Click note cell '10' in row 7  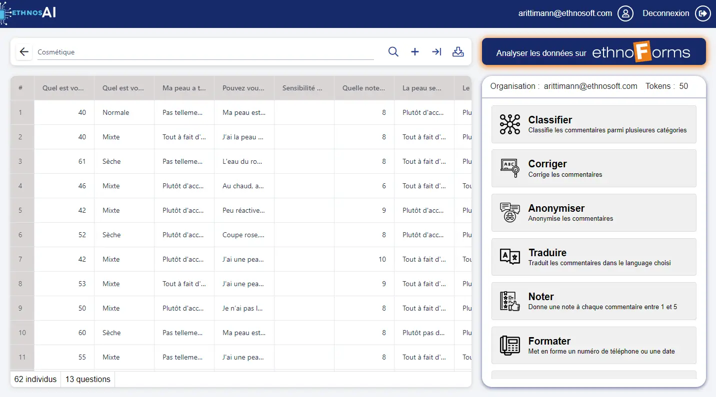[364, 259]
